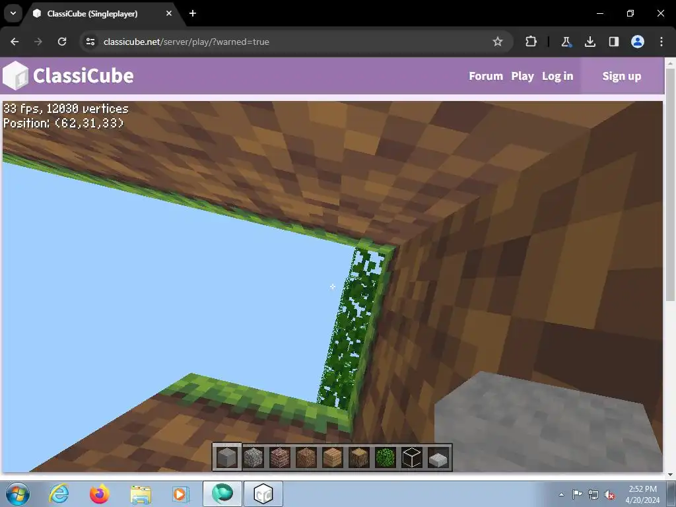This screenshot has height=507, width=676.
Task: Go back to previous page
Action: tap(15, 42)
